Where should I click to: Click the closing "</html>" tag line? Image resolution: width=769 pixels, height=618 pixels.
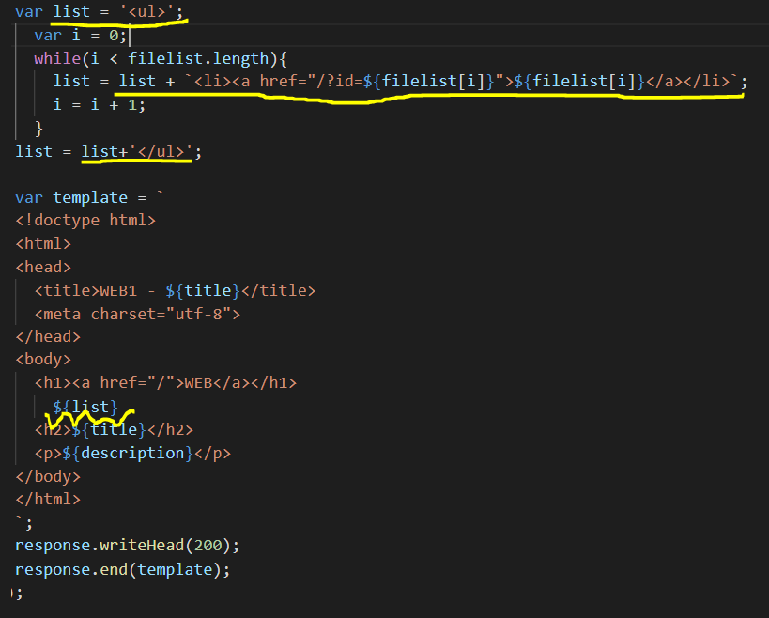[x=48, y=500]
